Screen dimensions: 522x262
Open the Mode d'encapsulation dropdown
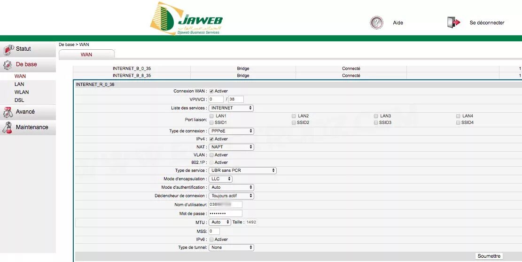click(x=220, y=179)
